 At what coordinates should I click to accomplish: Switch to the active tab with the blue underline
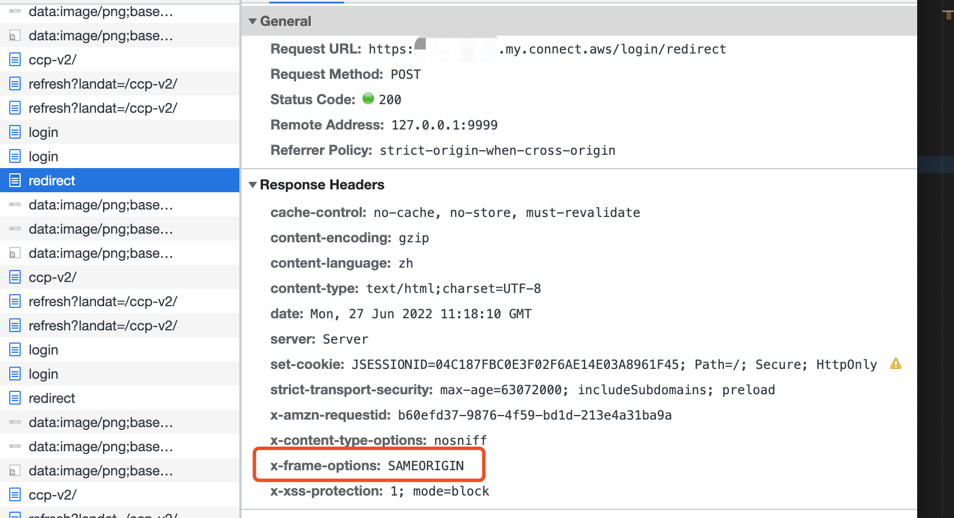[307, 2]
